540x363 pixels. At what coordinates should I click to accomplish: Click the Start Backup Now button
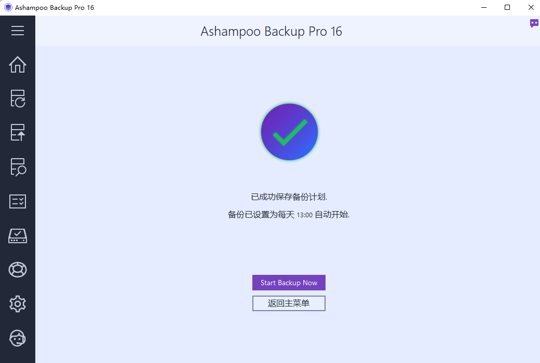(289, 283)
